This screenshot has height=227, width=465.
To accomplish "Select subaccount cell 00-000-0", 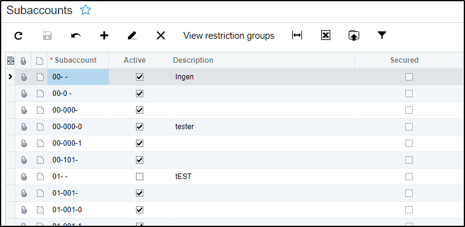I will tap(78, 127).
